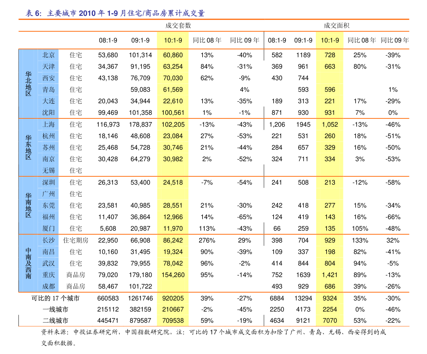Viewport: 427px width, 354px height.
Task: Click Shanghai's 2008 count '116,973'
Action: pyautogui.click(x=108, y=124)
